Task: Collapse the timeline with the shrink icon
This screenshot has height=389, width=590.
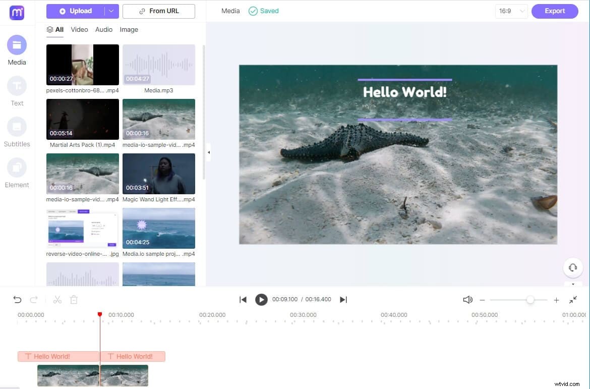Action: [573, 299]
